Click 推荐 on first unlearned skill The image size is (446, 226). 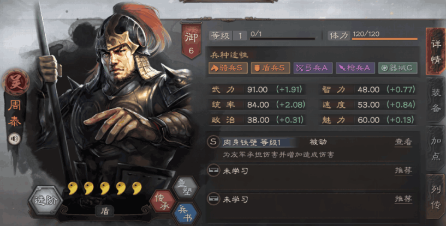403,170
